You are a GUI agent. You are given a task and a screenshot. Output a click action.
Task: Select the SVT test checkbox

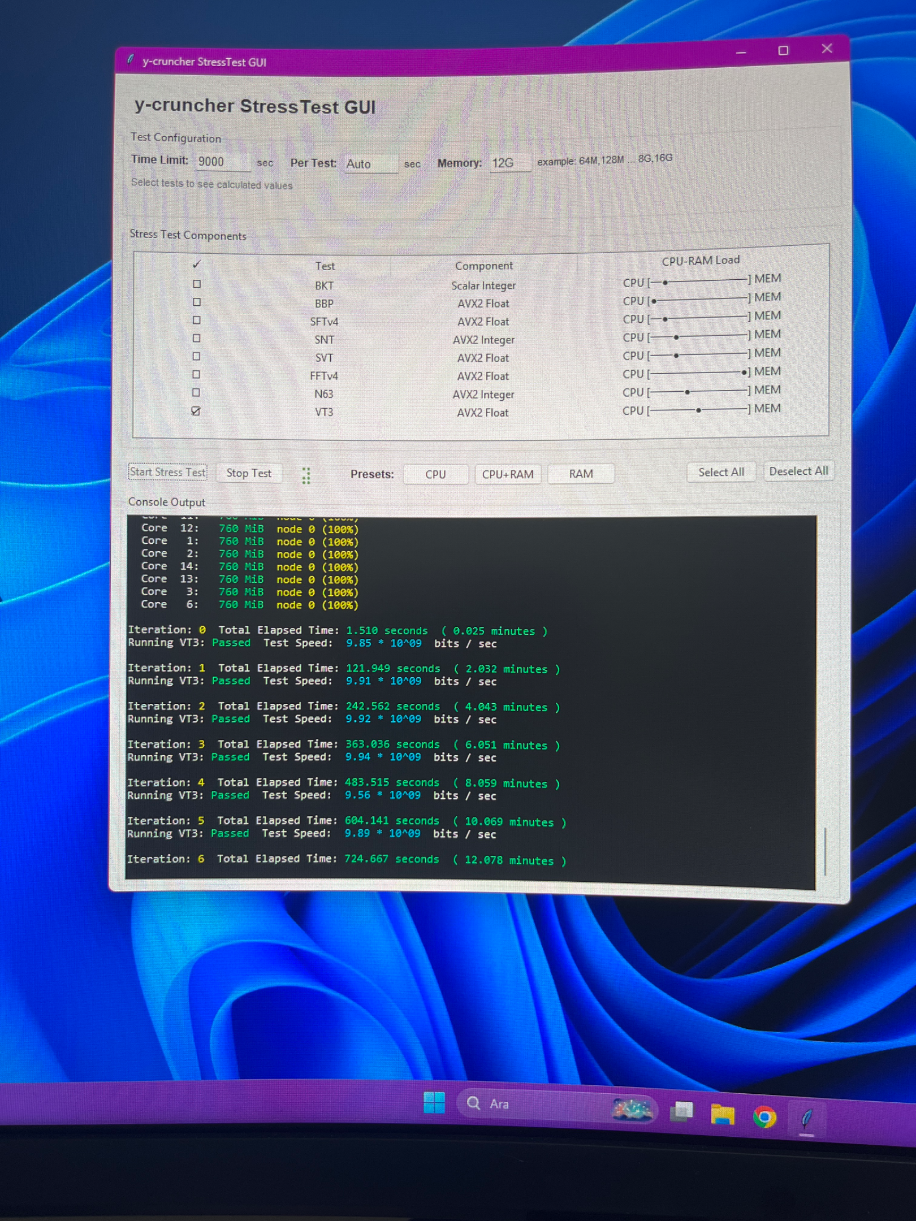click(196, 357)
